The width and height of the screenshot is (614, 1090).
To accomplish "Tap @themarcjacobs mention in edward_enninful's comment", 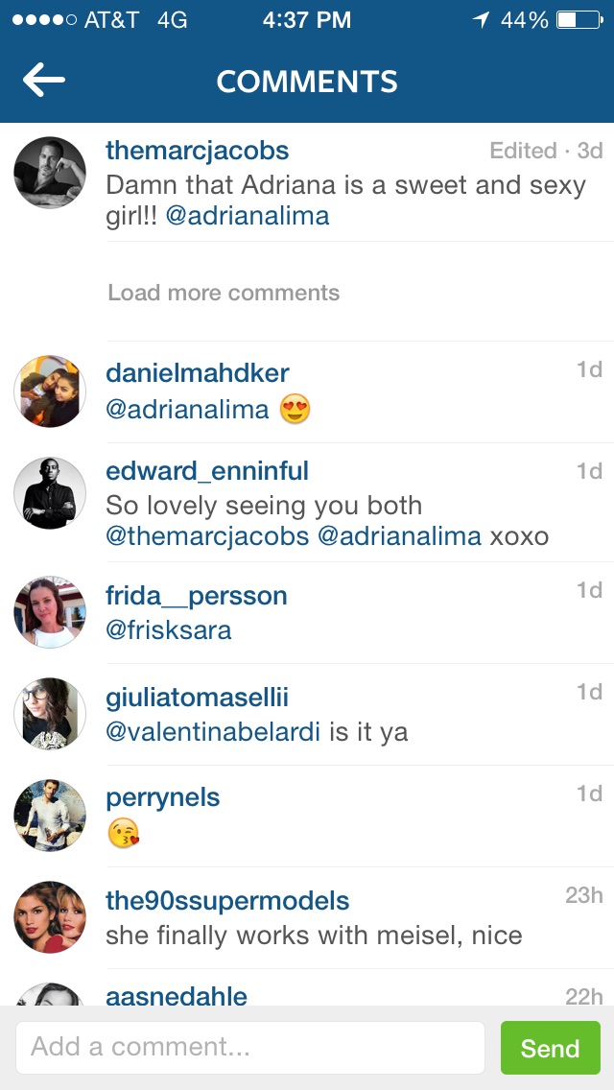I will [x=207, y=536].
